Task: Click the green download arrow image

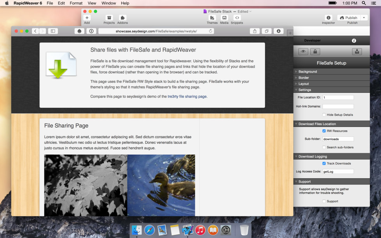Action: coord(61,65)
